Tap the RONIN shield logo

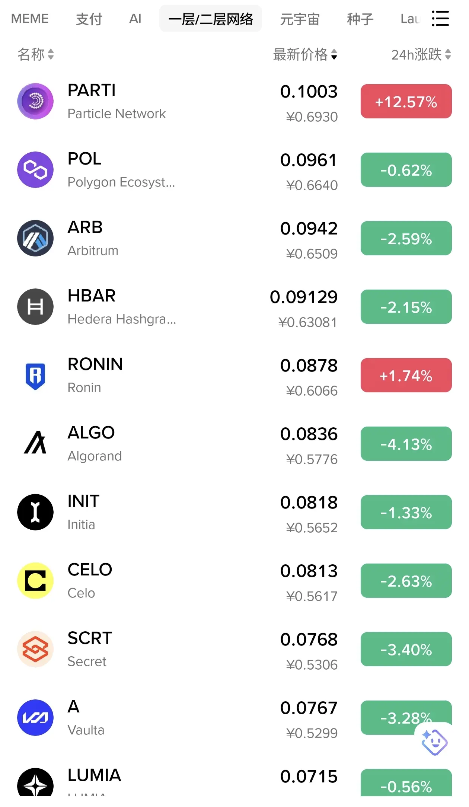pyautogui.click(x=35, y=376)
